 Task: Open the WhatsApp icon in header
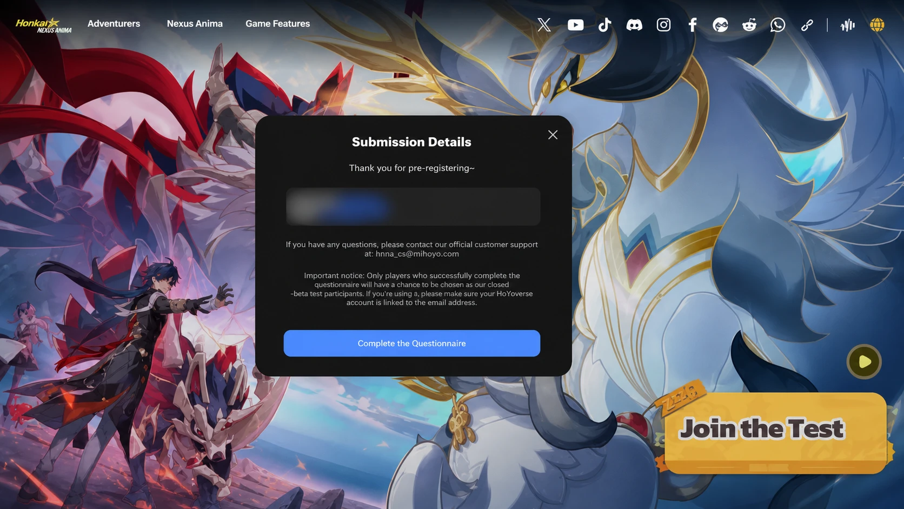pos(777,25)
